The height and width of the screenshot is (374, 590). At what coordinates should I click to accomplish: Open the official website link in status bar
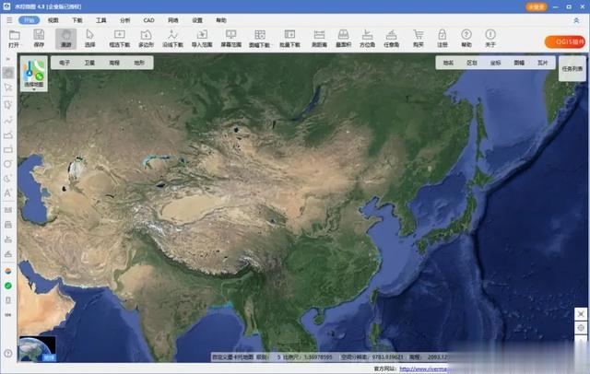pyautogui.click(x=423, y=368)
